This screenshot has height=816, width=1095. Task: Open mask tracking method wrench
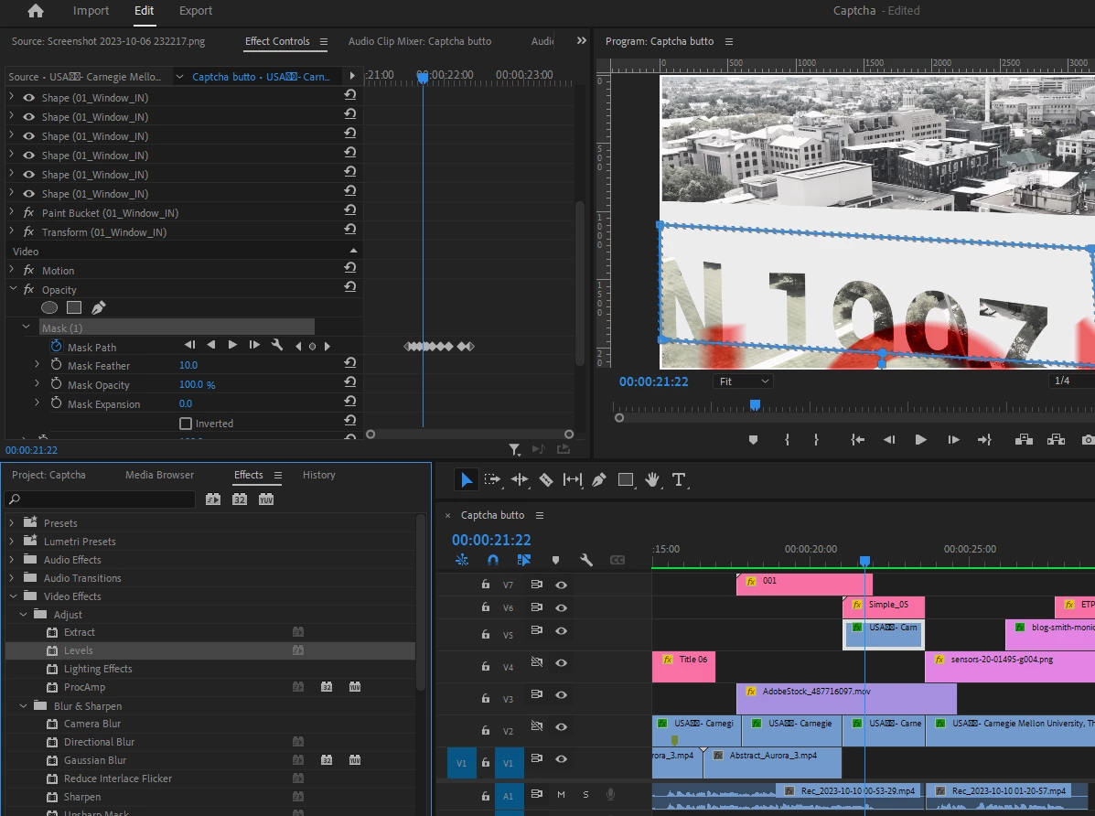tap(276, 345)
